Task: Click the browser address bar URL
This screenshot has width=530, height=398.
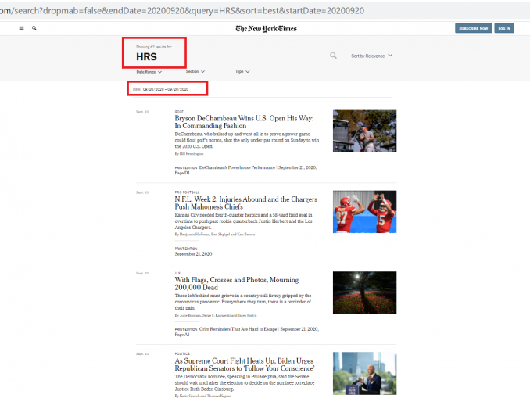Action: (x=182, y=10)
